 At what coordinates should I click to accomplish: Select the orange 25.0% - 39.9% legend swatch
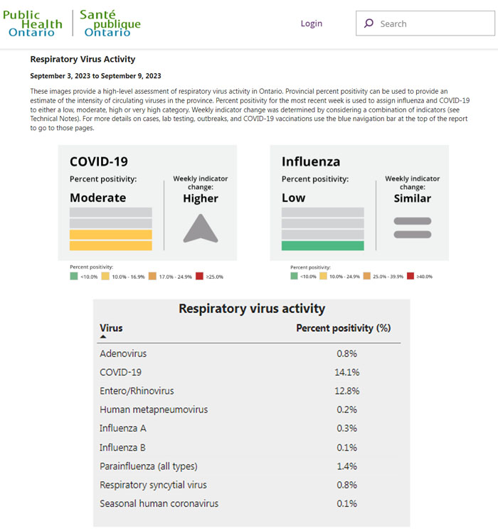pos(366,276)
